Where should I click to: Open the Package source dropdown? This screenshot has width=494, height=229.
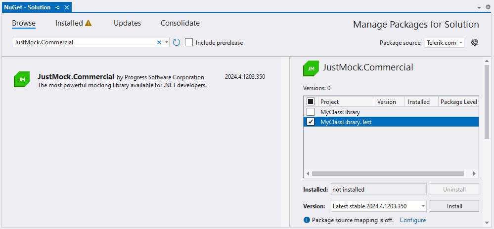point(444,42)
